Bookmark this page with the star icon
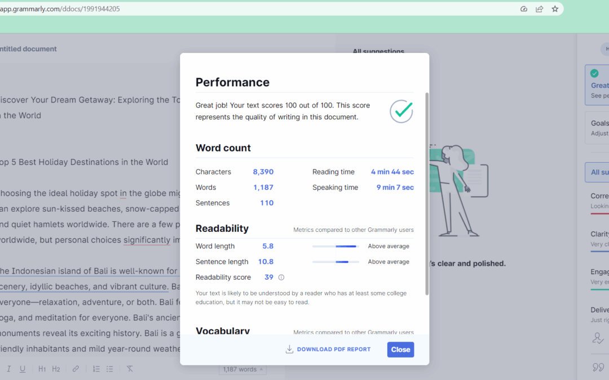This screenshot has height=380, width=609. pyautogui.click(x=555, y=9)
